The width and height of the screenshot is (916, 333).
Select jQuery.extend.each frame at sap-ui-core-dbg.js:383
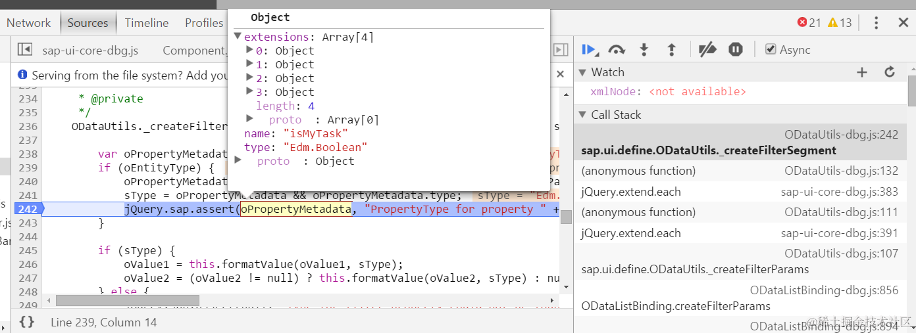740,192
